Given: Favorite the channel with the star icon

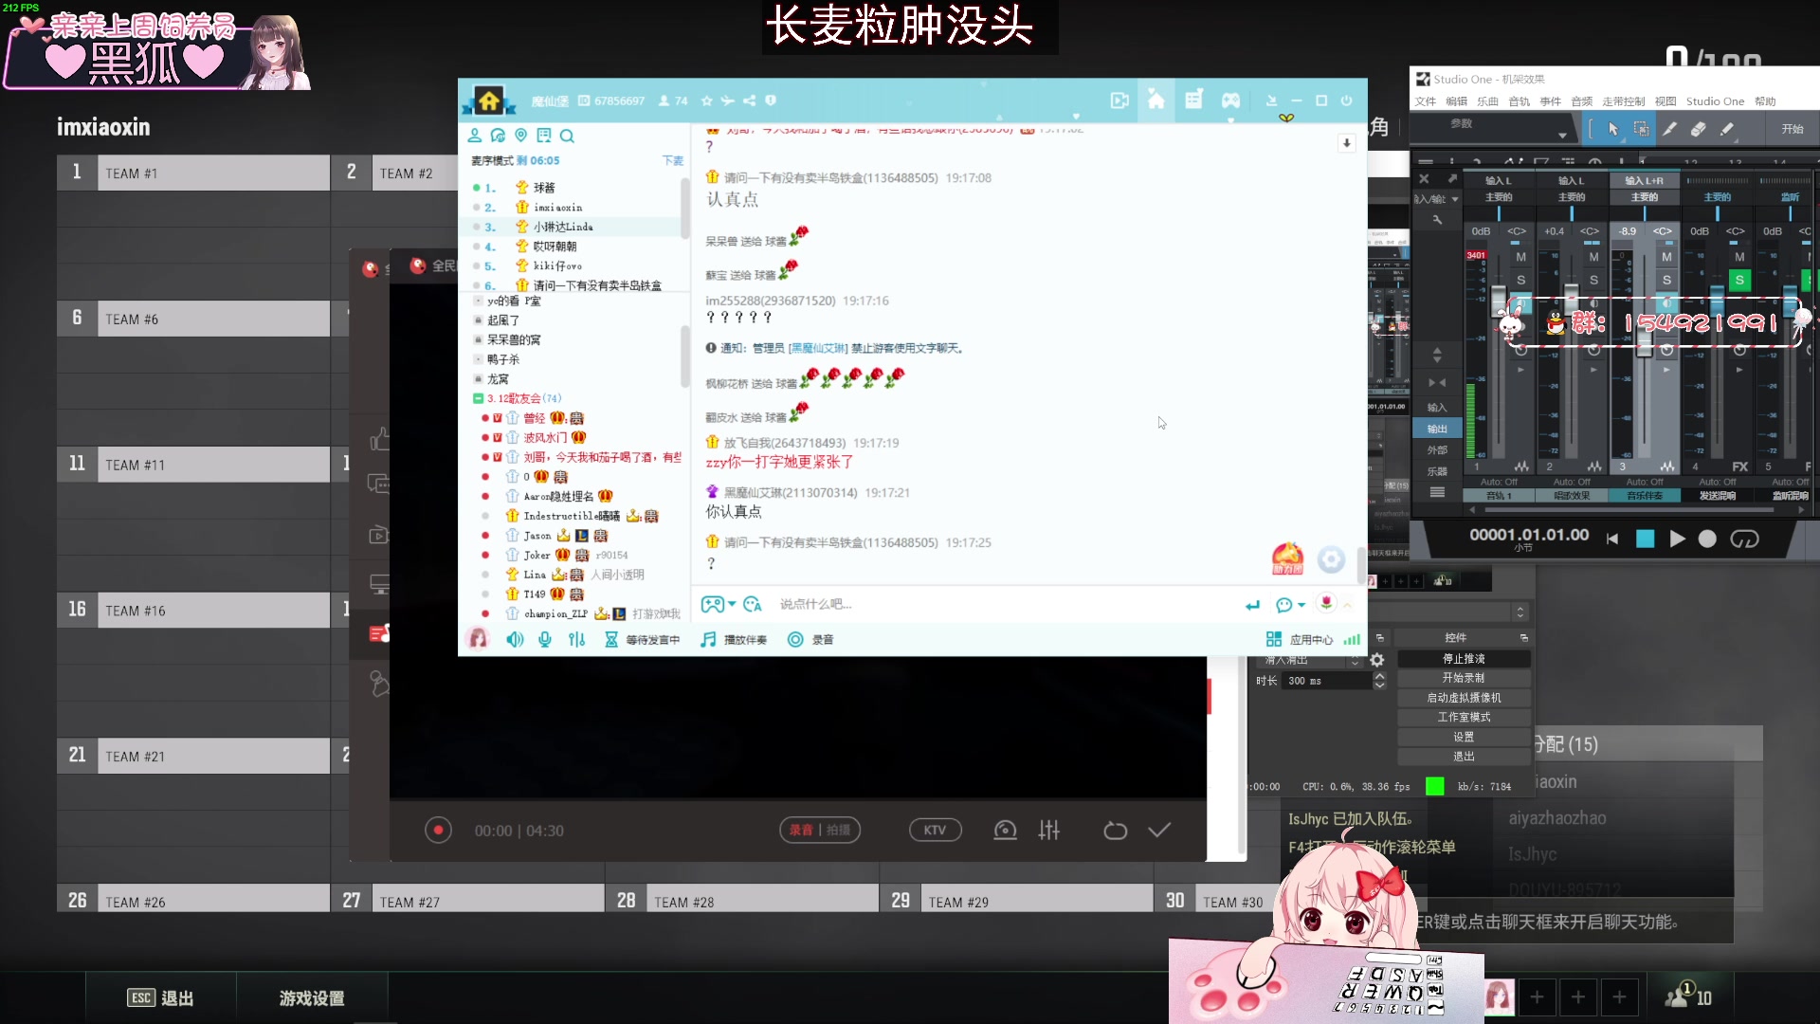Looking at the screenshot, I should coord(706,101).
